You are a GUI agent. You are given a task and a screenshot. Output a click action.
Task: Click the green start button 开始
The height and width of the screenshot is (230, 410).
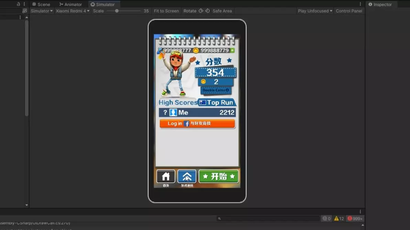[219, 176]
